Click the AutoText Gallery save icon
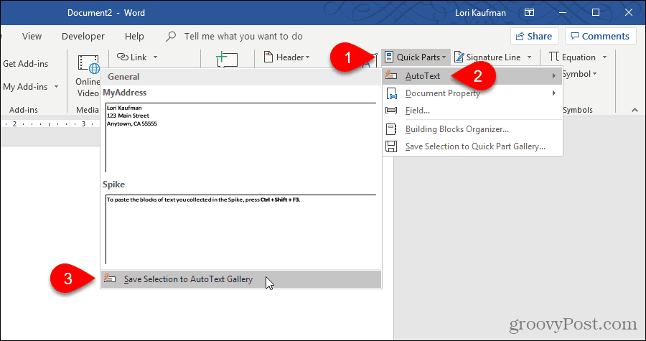The image size is (646, 341). pyautogui.click(x=110, y=279)
